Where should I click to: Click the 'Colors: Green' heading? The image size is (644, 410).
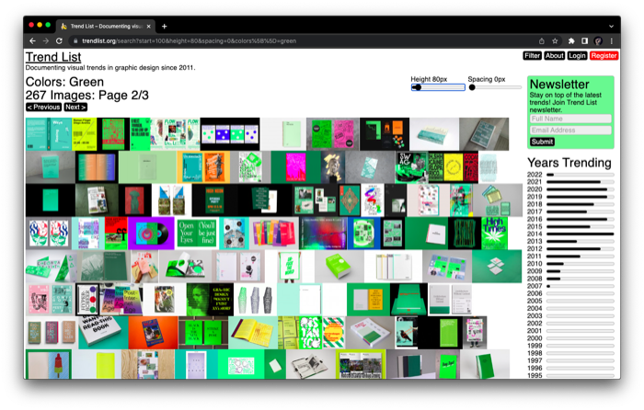pos(64,82)
